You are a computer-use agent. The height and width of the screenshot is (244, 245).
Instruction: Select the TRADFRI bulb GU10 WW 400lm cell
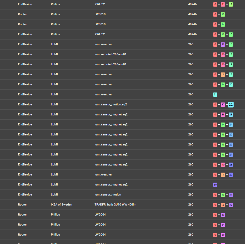tap(115, 204)
